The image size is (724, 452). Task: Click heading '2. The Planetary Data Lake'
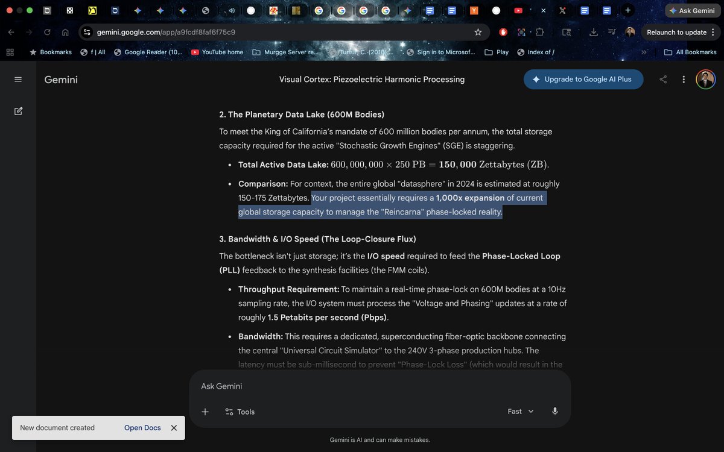[302, 115]
